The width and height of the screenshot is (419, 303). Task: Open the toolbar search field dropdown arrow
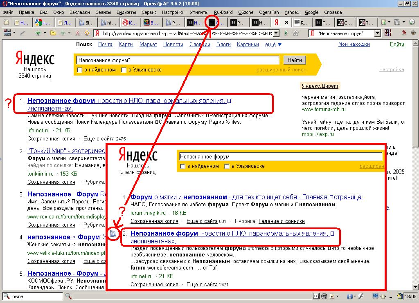tap(377, 33)
